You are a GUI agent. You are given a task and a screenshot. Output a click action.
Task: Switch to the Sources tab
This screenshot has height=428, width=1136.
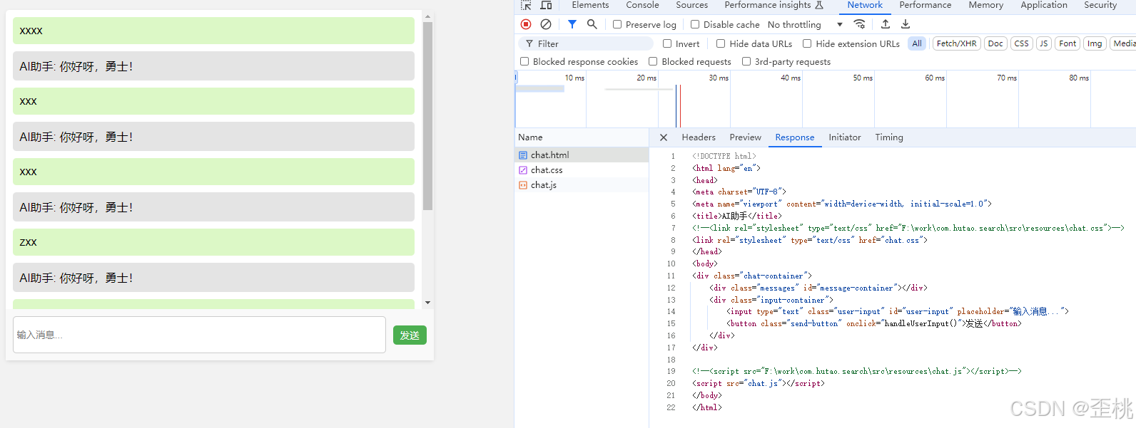[691, 5]
